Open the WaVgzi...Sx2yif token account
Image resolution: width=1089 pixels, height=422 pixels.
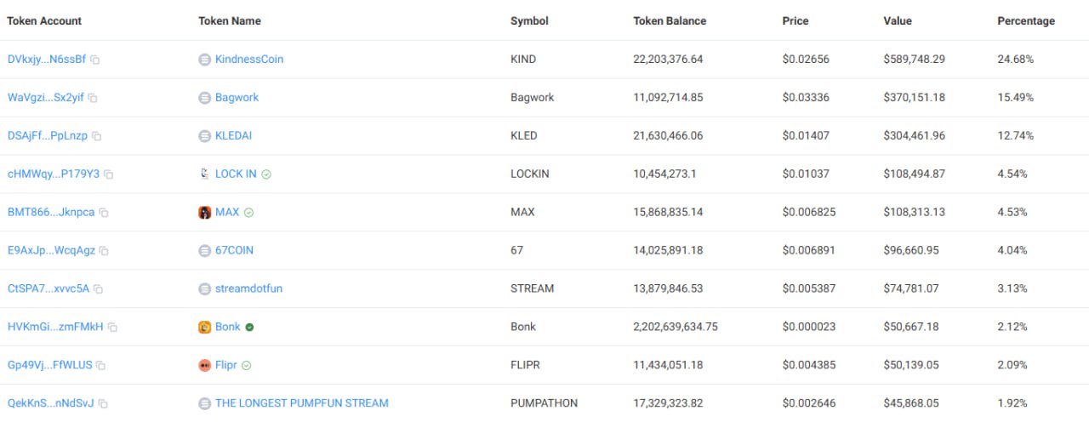pyautogui.click(x=45, y=98)
